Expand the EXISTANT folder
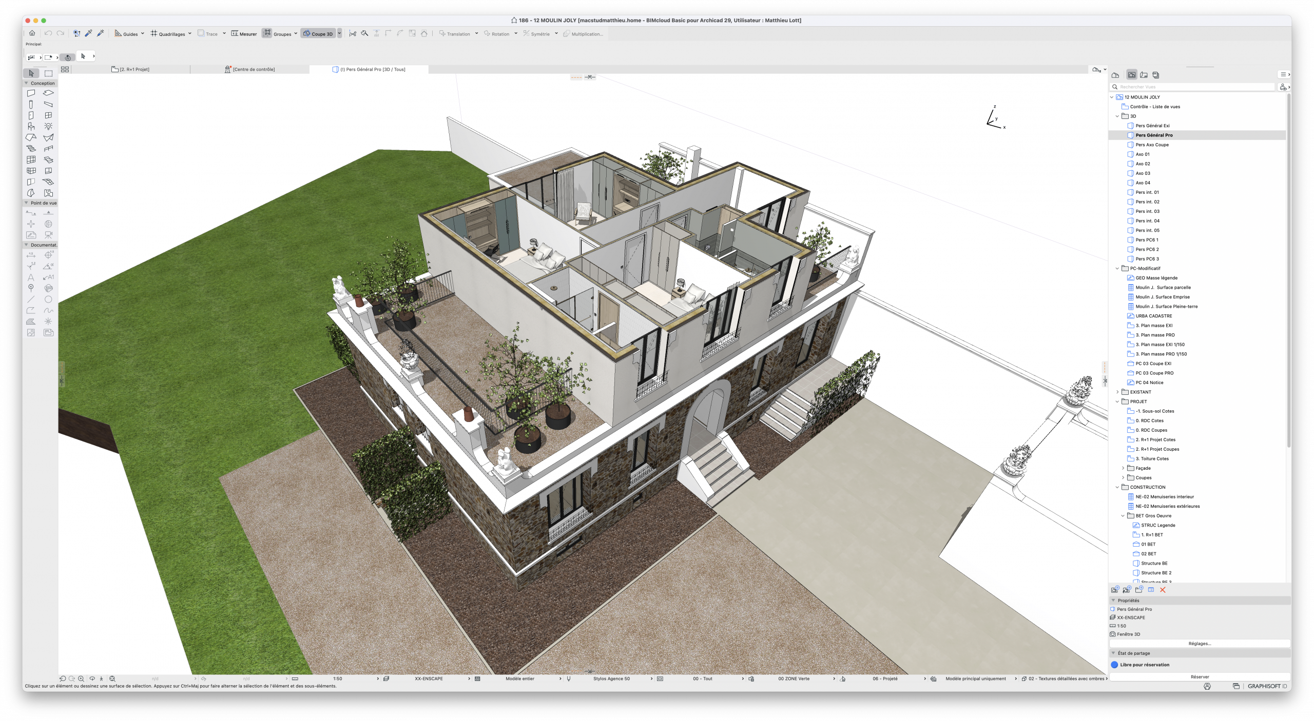 (1117, 392)
